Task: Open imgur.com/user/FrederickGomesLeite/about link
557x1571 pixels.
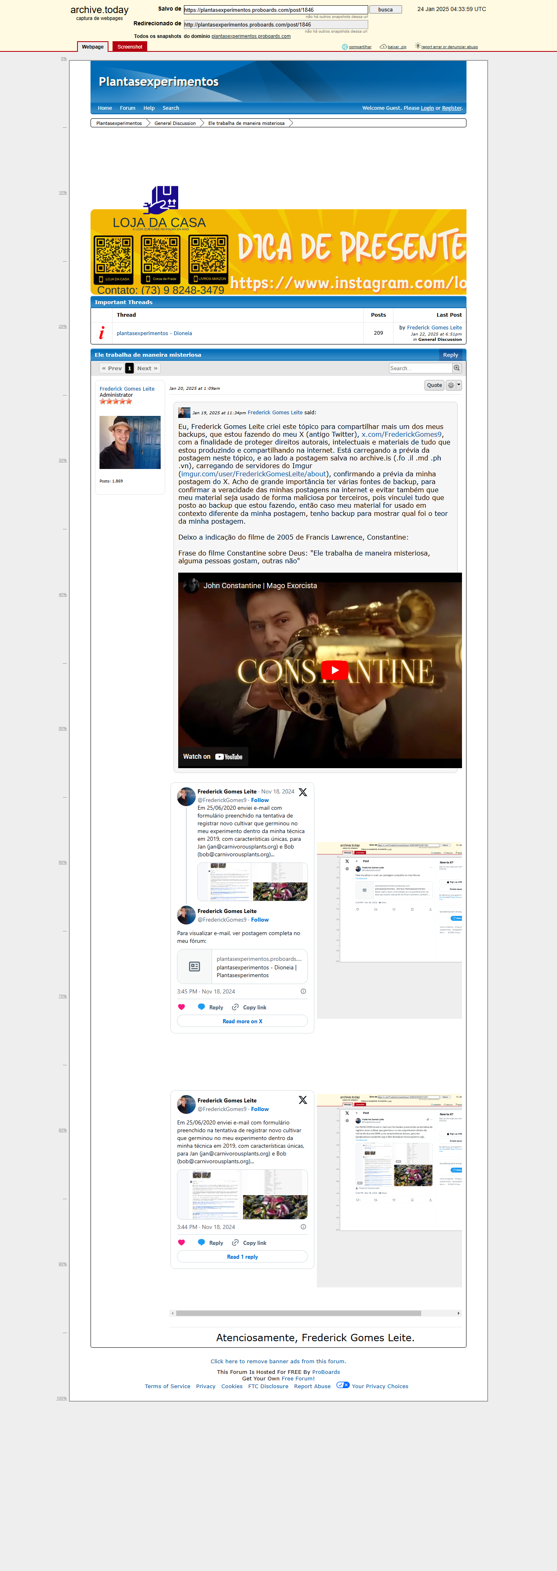Action: [x=254, y=474]
